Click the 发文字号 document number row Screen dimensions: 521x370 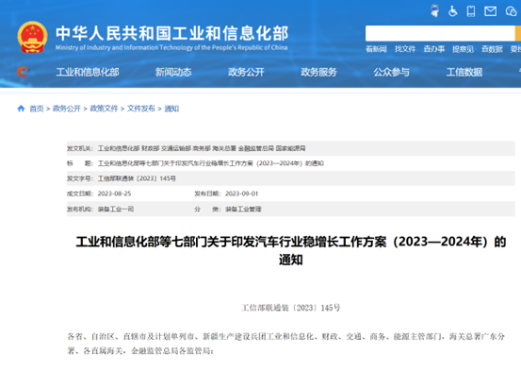coord(291,178)
